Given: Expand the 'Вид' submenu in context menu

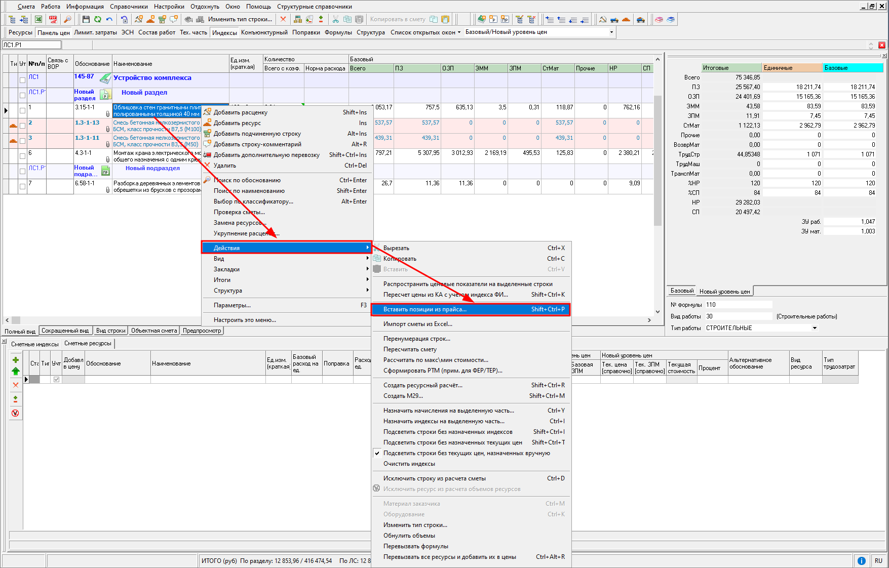Looking at the screenshot, I should click(x=287, y=259).
